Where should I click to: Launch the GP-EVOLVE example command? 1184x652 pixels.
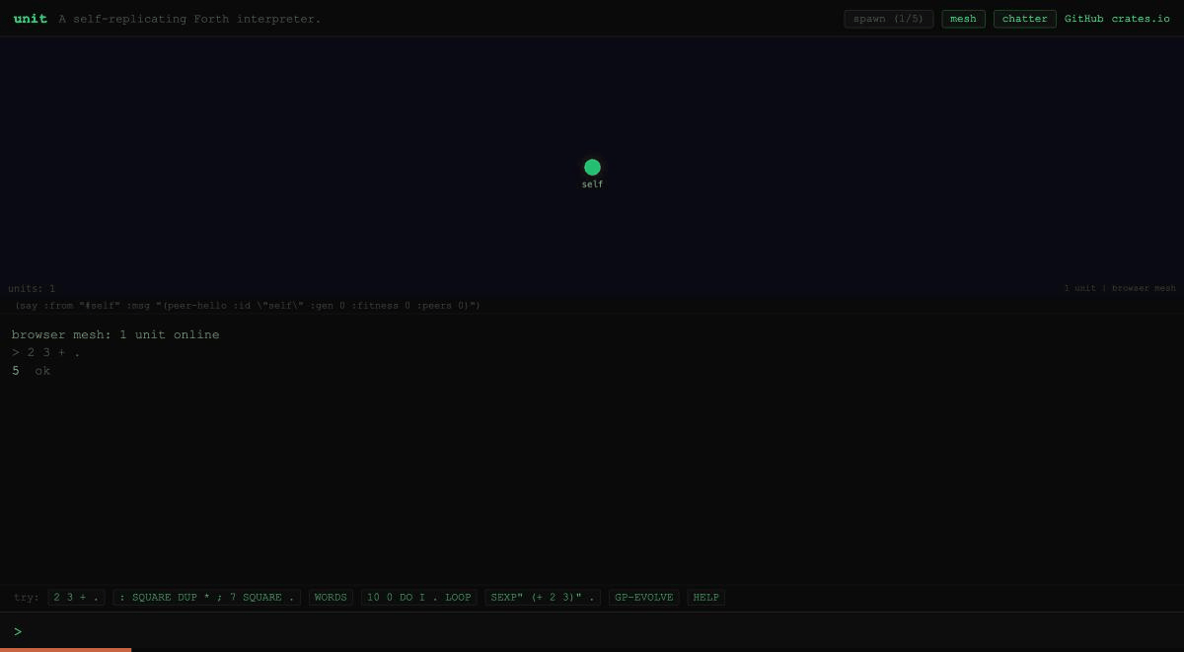click(x=643, y=598)
